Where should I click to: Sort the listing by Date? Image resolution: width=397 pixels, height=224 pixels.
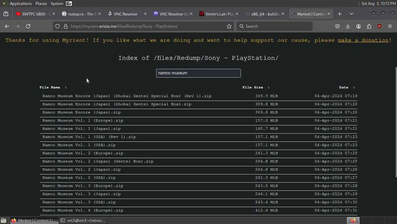[x=347, y=87]
